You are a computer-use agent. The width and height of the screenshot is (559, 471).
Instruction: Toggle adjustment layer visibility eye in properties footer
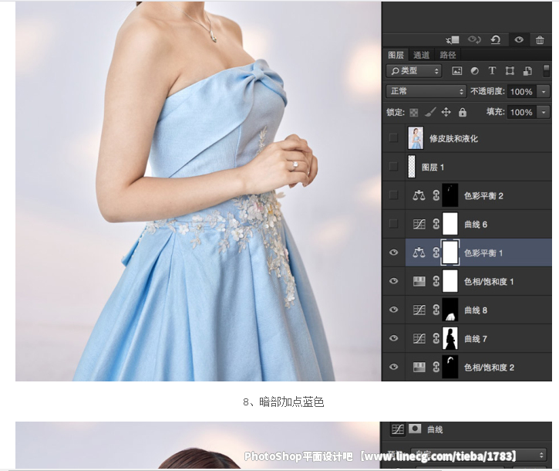(519, 39)
